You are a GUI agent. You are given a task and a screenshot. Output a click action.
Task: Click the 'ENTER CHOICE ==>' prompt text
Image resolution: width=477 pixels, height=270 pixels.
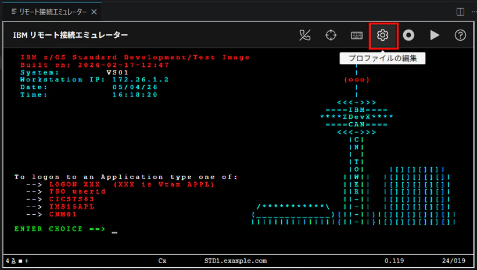pyautogui.click(x=60, y=229)
